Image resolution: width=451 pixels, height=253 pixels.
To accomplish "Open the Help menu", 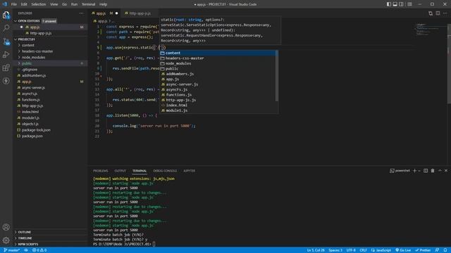I will (x=103, y=4).
